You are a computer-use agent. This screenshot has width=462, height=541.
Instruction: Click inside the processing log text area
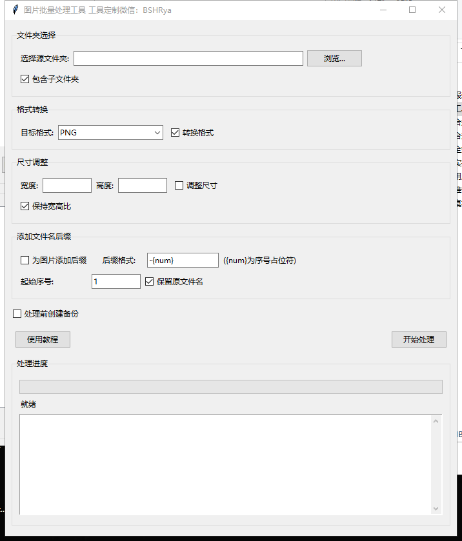point(225,464)
